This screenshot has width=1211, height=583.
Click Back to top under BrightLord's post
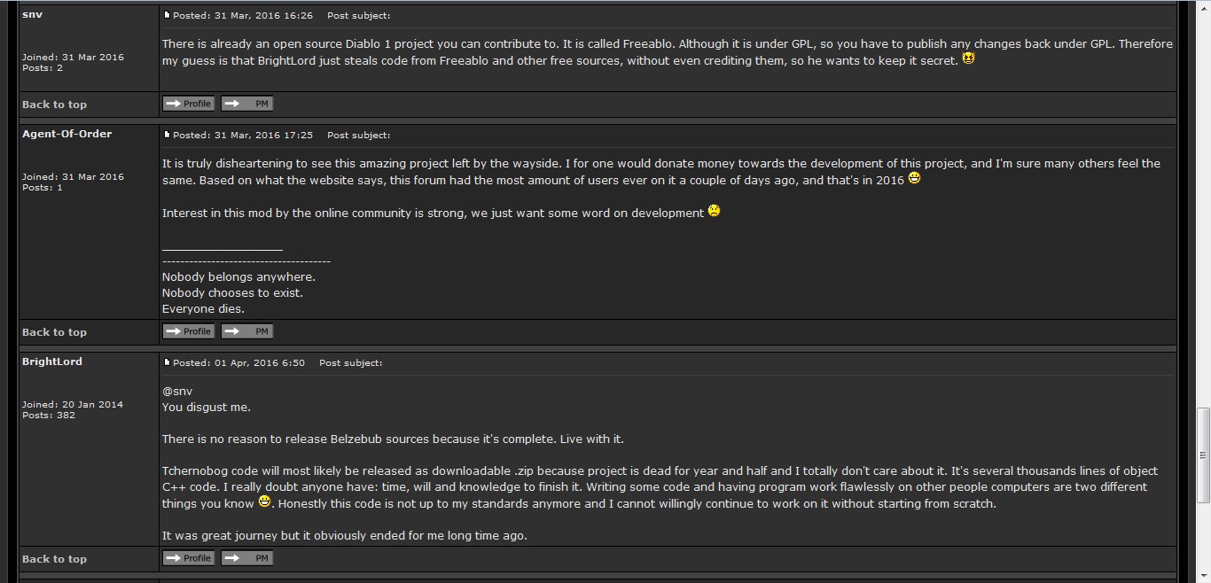(x=54, y=559)
